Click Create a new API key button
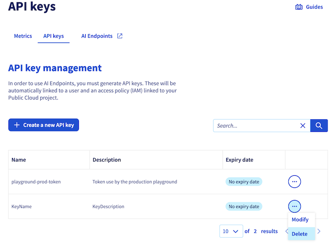 [x=43, y=125]
